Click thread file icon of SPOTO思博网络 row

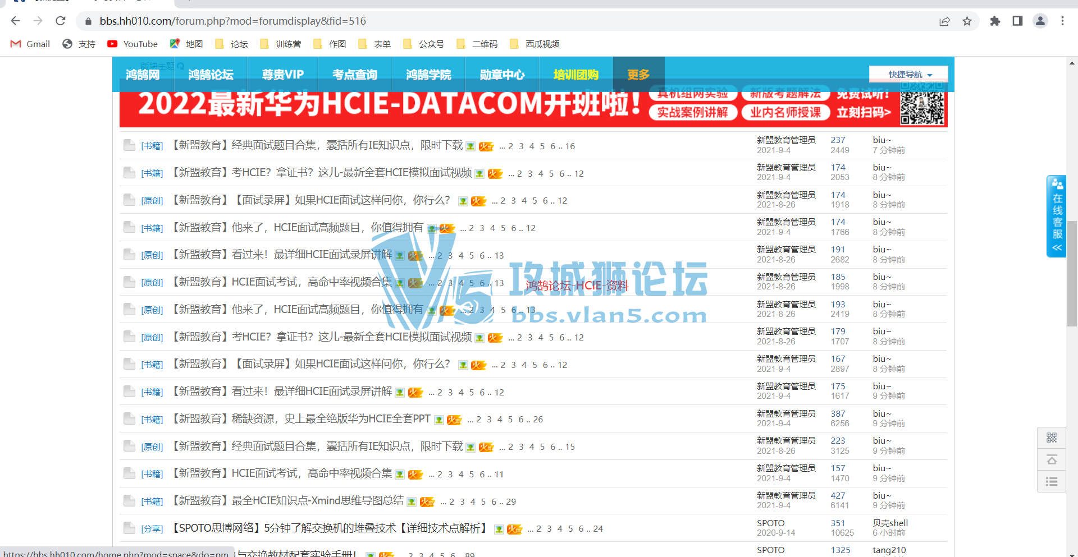click(129, 528)
